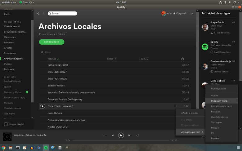Open Terminal from the dock
Image resolution: width=242 pixels, height=151 pixels.
pos(18,148)
